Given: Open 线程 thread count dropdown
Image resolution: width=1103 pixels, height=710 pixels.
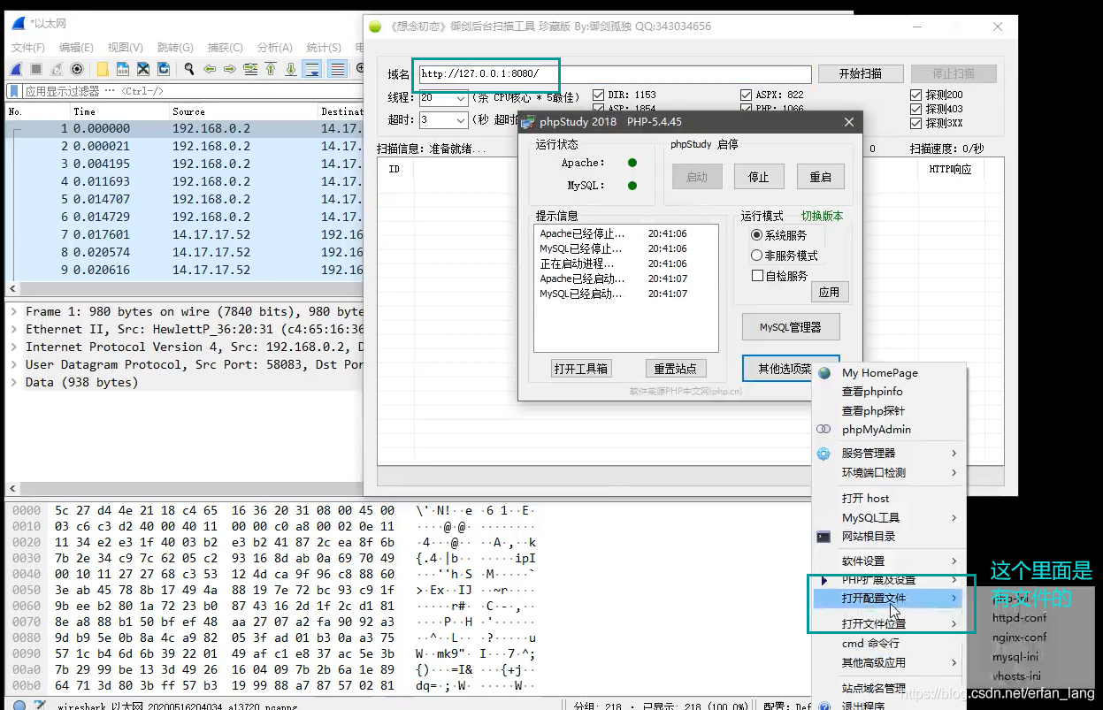Looking at the screenshot, I should [x=461, y=98].
